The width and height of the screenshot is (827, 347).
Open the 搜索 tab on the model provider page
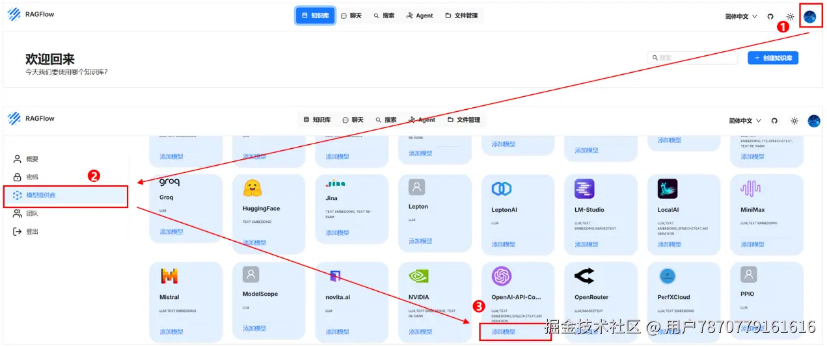[385, 120]
